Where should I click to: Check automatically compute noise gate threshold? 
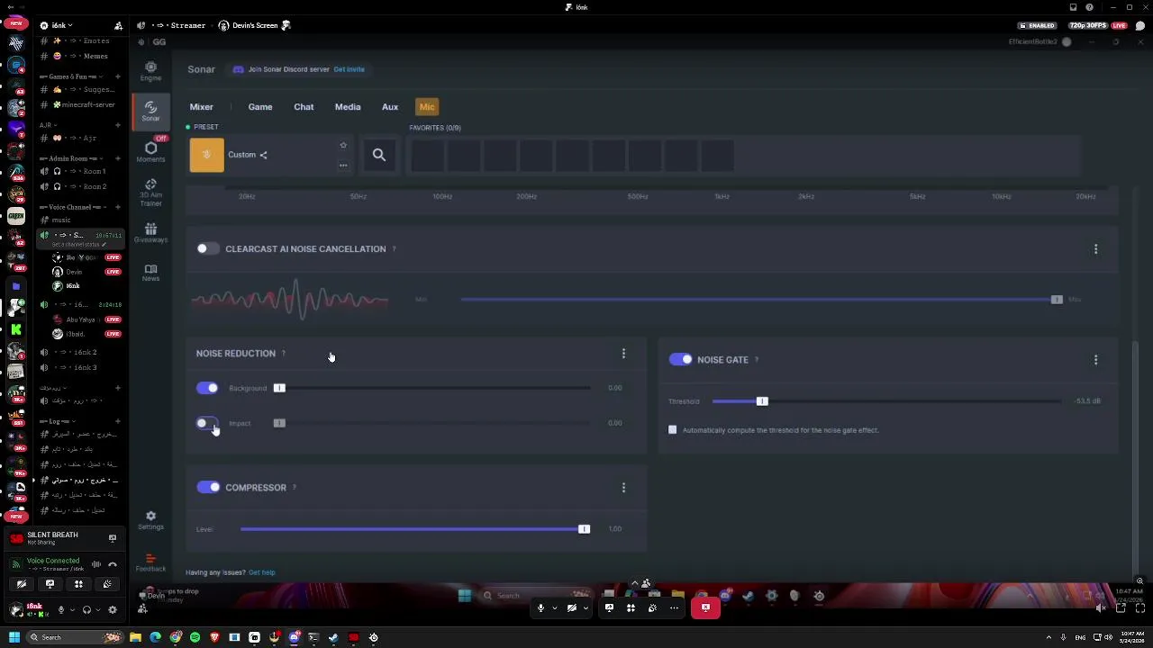[x=672, y=430]
